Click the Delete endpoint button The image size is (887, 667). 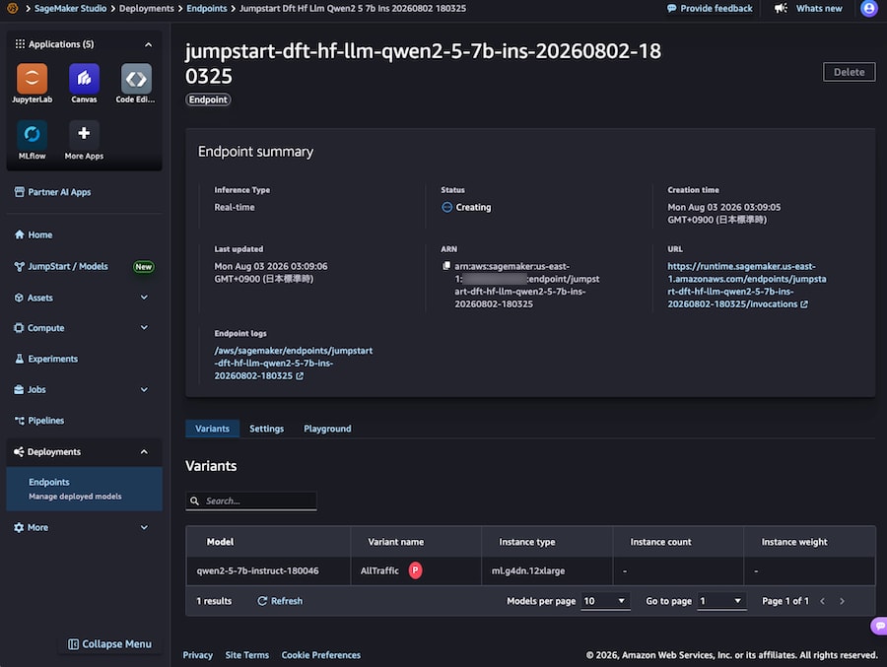(x=849, y=72)
